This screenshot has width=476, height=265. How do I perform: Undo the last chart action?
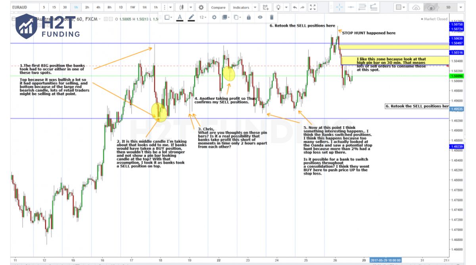coord(295,7)
